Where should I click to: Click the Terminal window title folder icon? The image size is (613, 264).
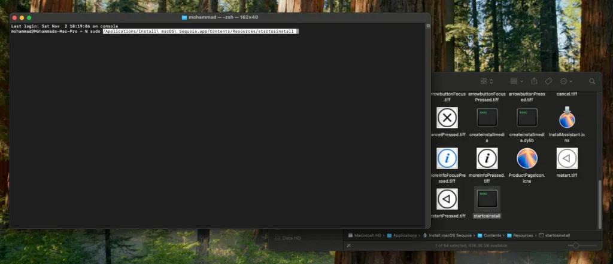184,17
